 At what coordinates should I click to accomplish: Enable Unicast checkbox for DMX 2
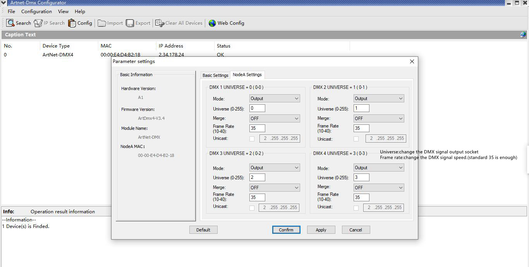pyautogui.click(x=356, y=139)
